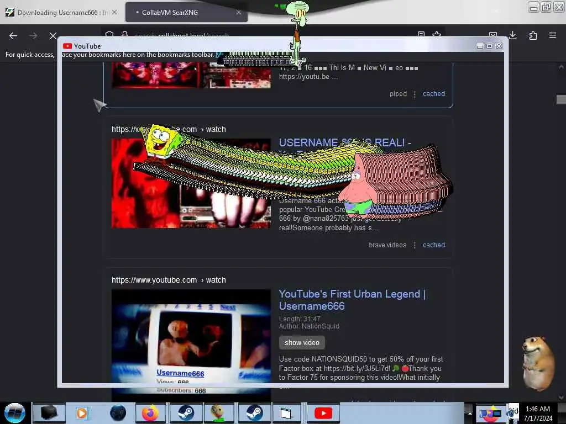Click the Author: NationSquid text
This screenshot has height=424, width=566.
(x=309, y=326)
